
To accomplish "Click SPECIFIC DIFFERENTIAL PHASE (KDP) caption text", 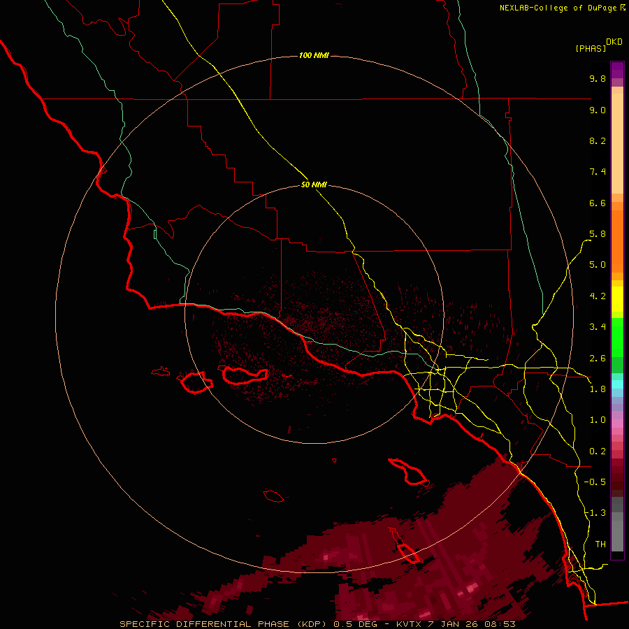I will 222,624.
